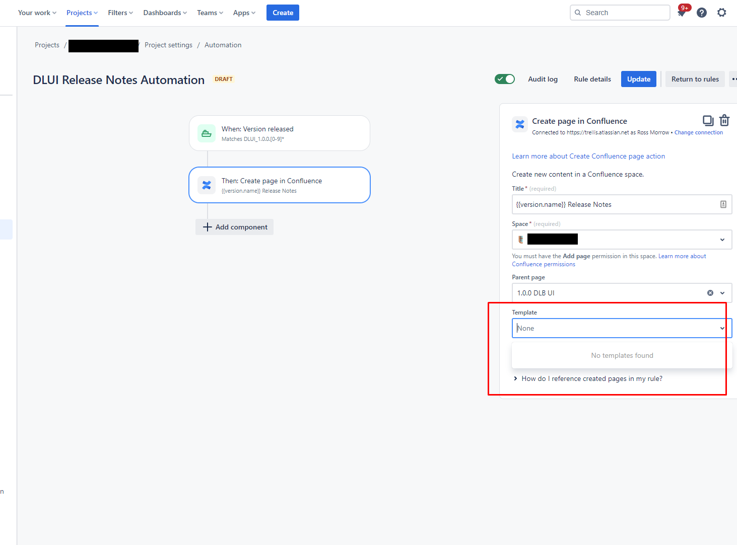Select the Confluence icon on the Then component
Image resolution: width=737 pixels, height=545 pixels.
click(x=206, y=185)
